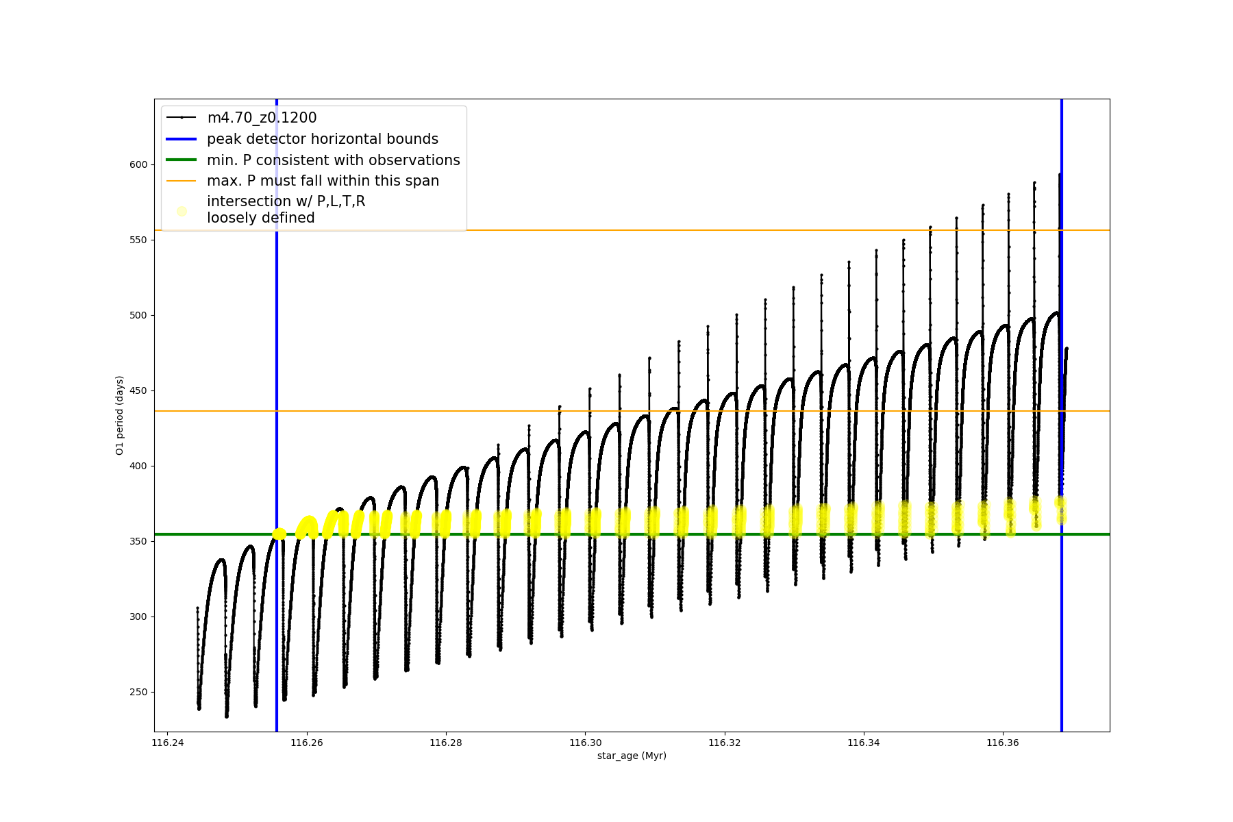Click the 250 y-axis tick label
The height and width of the screenshot is (822, 1233).
pos(138,692)
